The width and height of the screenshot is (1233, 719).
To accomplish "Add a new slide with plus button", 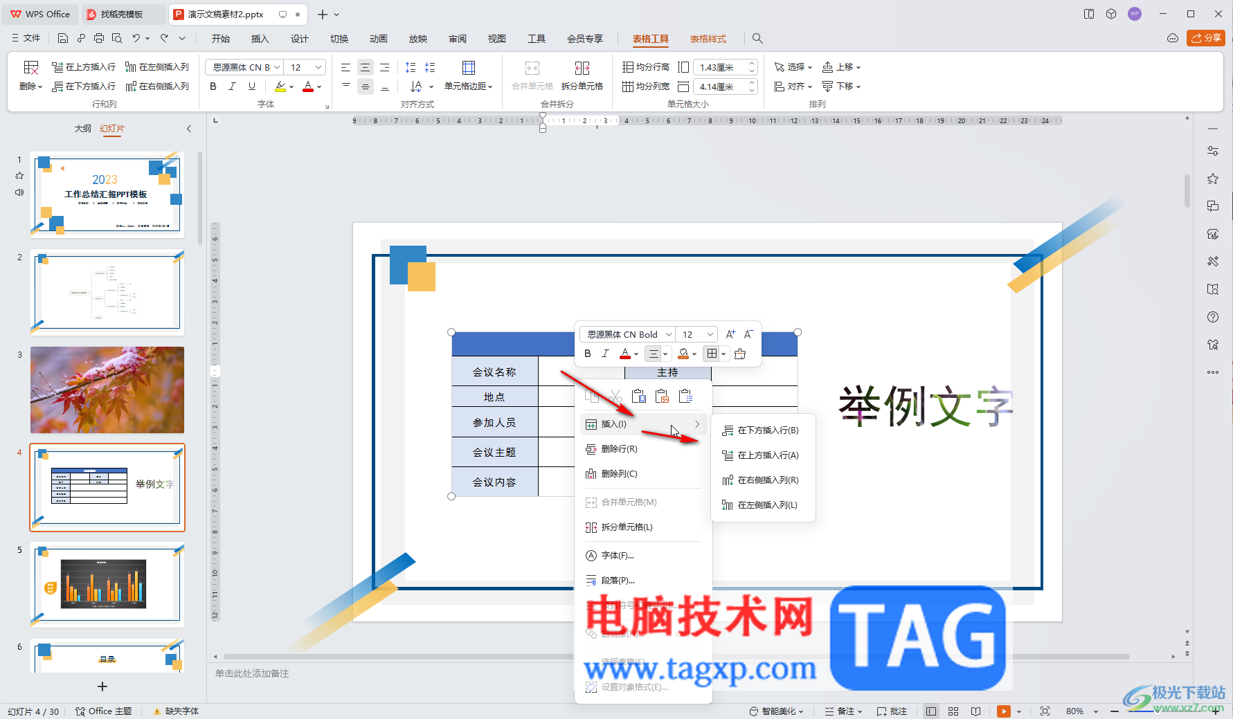I will pyautogui.click(x=102, y=686).
